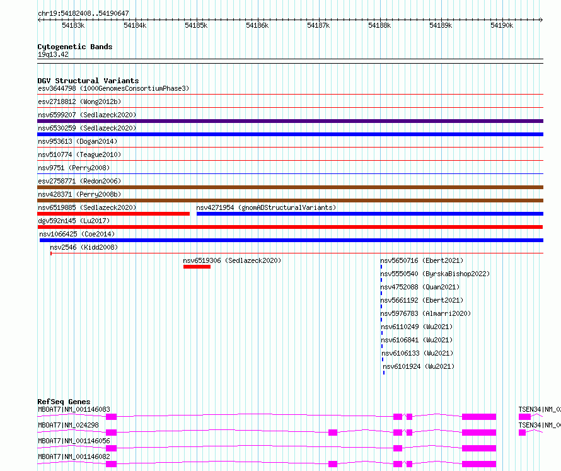
Task: Click MBOAT7|NM_001146082 transcript label
Action: point(74,456)
